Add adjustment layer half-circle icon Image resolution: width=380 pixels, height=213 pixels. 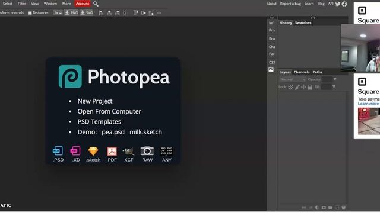click(317, 208)
